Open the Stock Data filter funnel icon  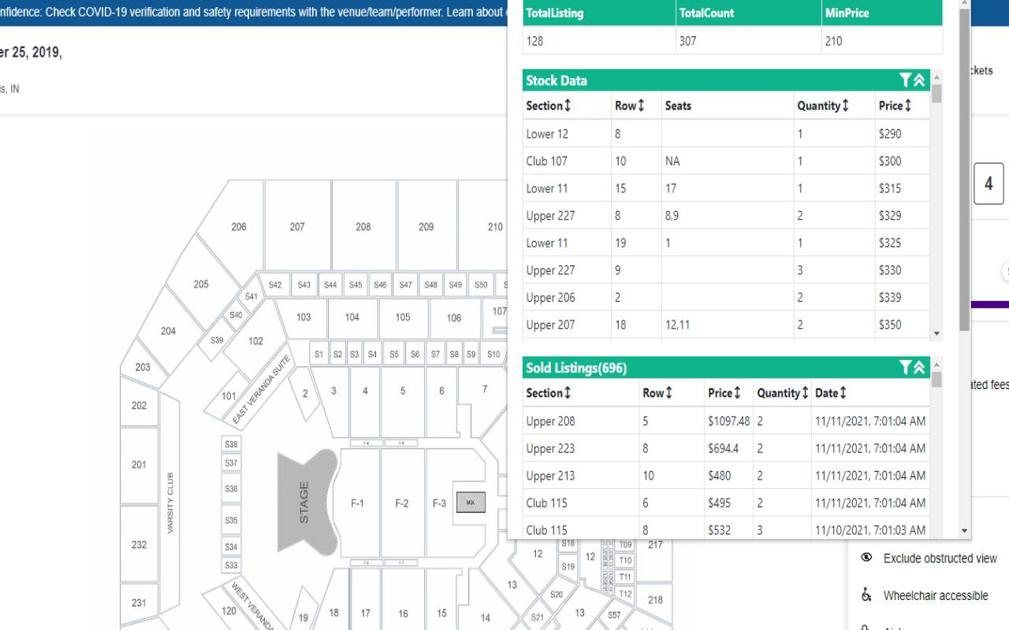coord(903,80)
